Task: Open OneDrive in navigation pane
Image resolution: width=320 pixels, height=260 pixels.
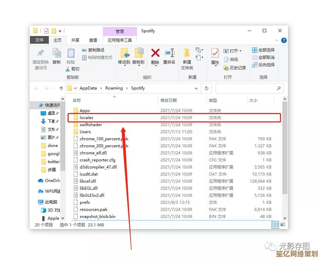Action: click(49, 181)
